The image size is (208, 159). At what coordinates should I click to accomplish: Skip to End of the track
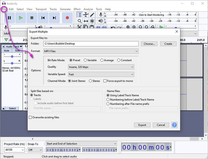[x=54, y=18]
